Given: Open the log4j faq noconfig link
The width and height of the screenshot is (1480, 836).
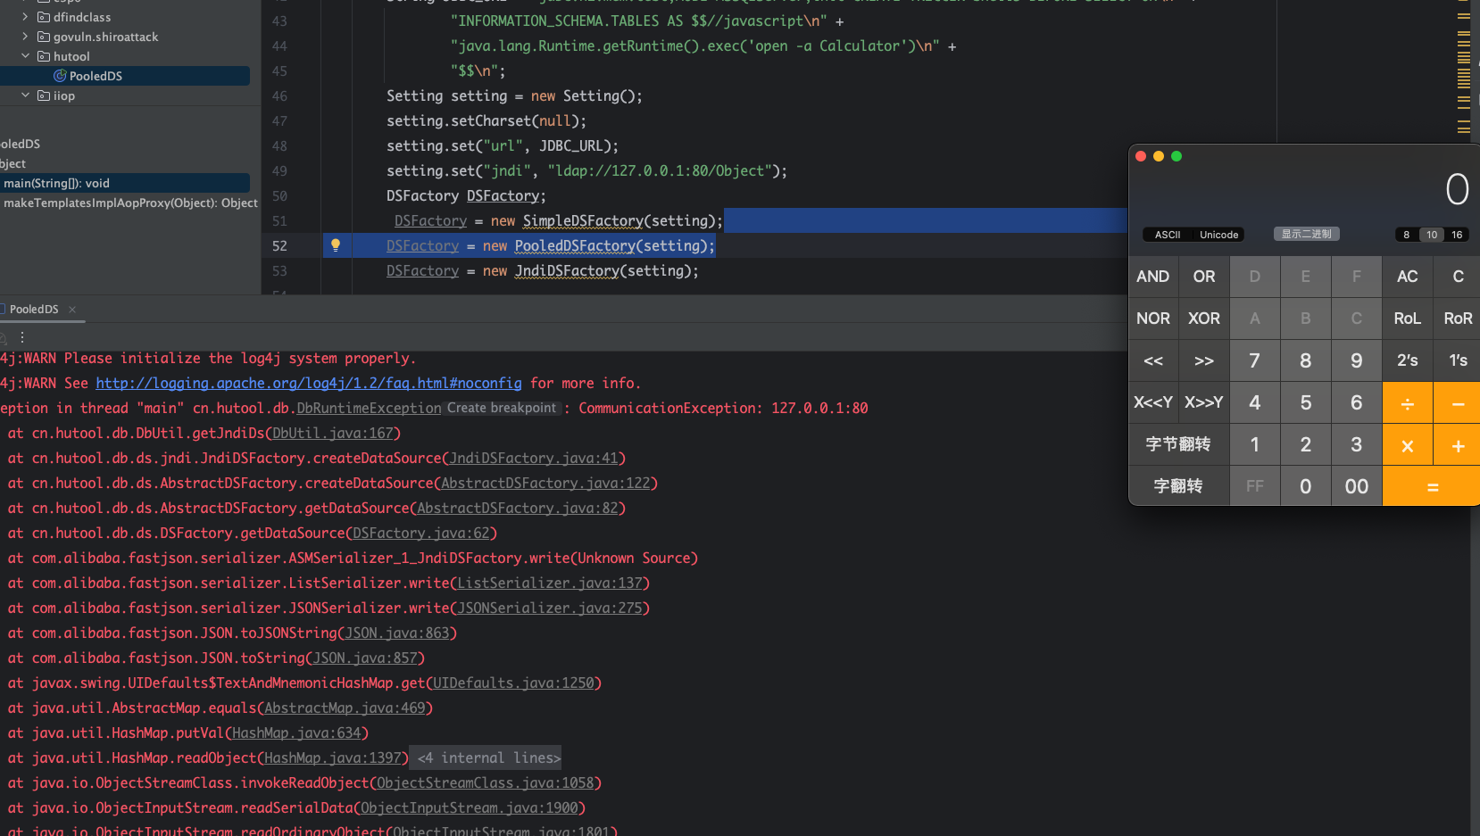Looking at the screenshot, I should 309,383.
